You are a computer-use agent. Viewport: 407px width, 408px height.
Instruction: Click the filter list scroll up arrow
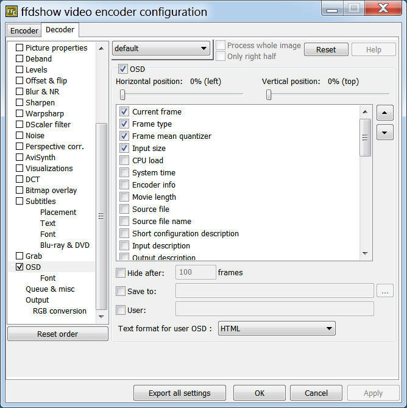click(x=102, y=48)
